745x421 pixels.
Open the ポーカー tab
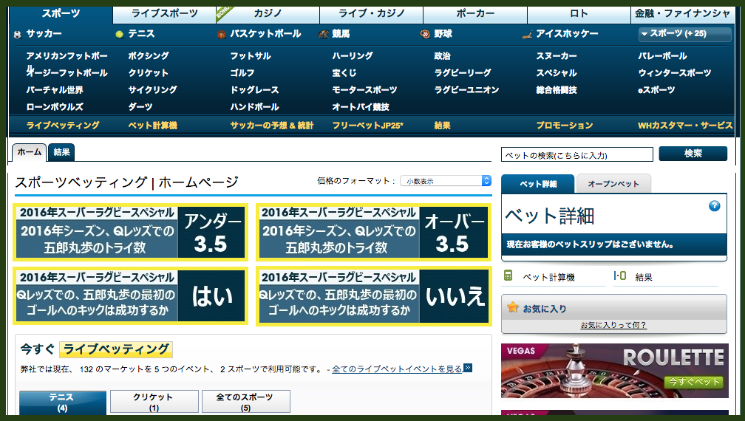point(475,14)
